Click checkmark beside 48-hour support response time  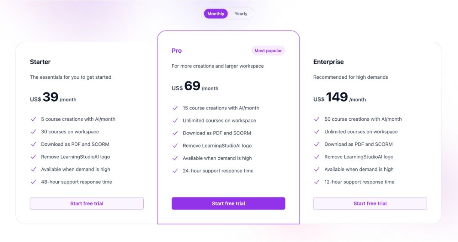coord(33,182)
